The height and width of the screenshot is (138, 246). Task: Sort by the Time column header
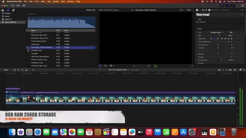(x=58, y=30)
